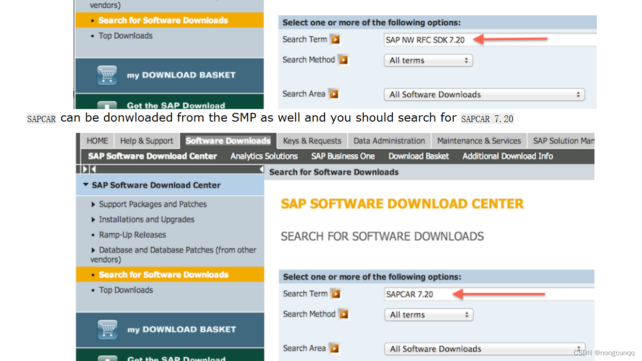Click into the SAPCAR 7.20 search term field
642x361 pixels.
click(489, 294)
